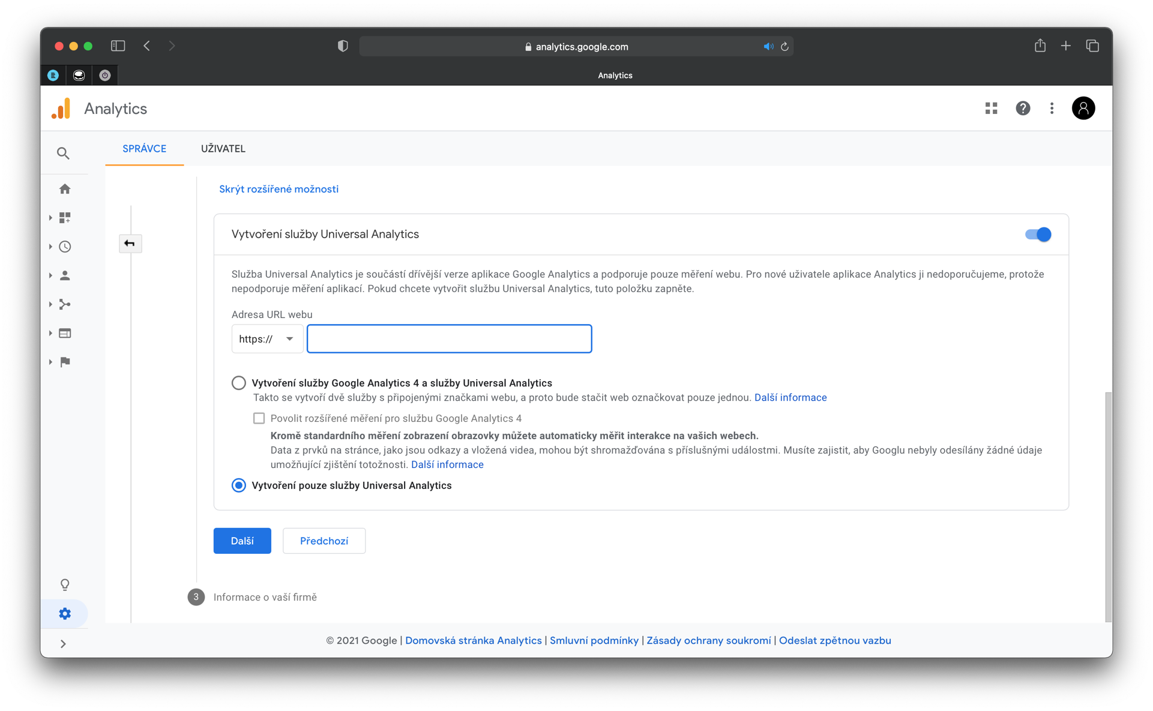Open the Realtime clock icon section
1153x711 pixels.
coord(65,247)
